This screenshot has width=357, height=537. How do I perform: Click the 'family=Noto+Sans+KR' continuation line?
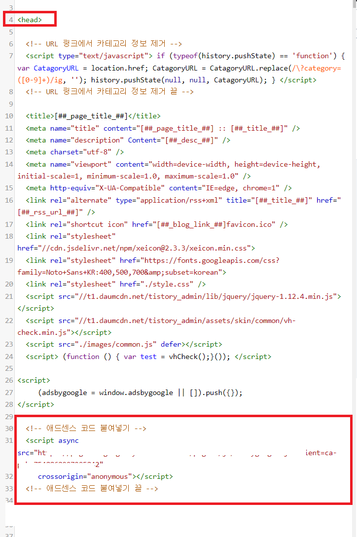(122, 273)
